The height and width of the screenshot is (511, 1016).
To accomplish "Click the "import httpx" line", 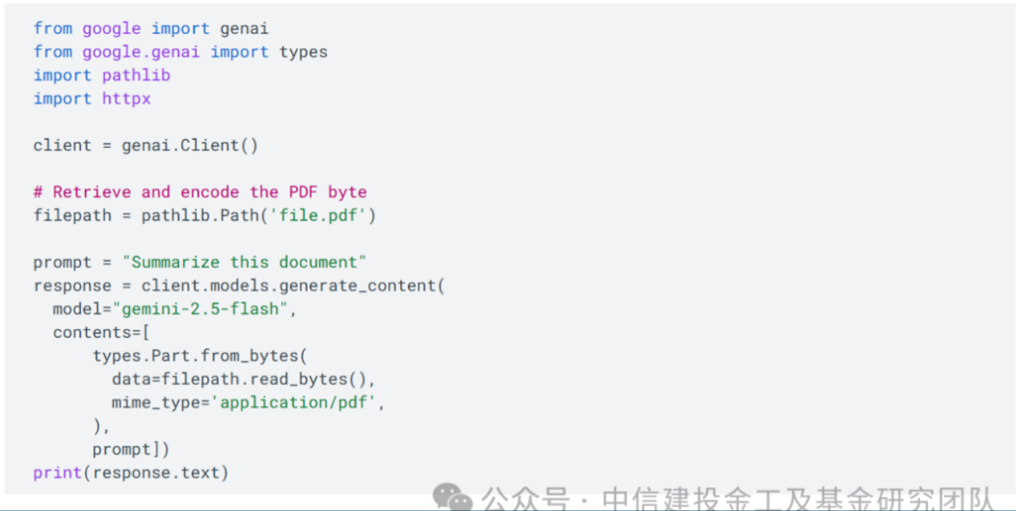I will tap(92, 99).
